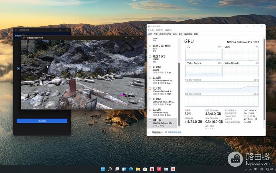
Task: Click the microphone tray icon
Action: (x=250, y=169)
